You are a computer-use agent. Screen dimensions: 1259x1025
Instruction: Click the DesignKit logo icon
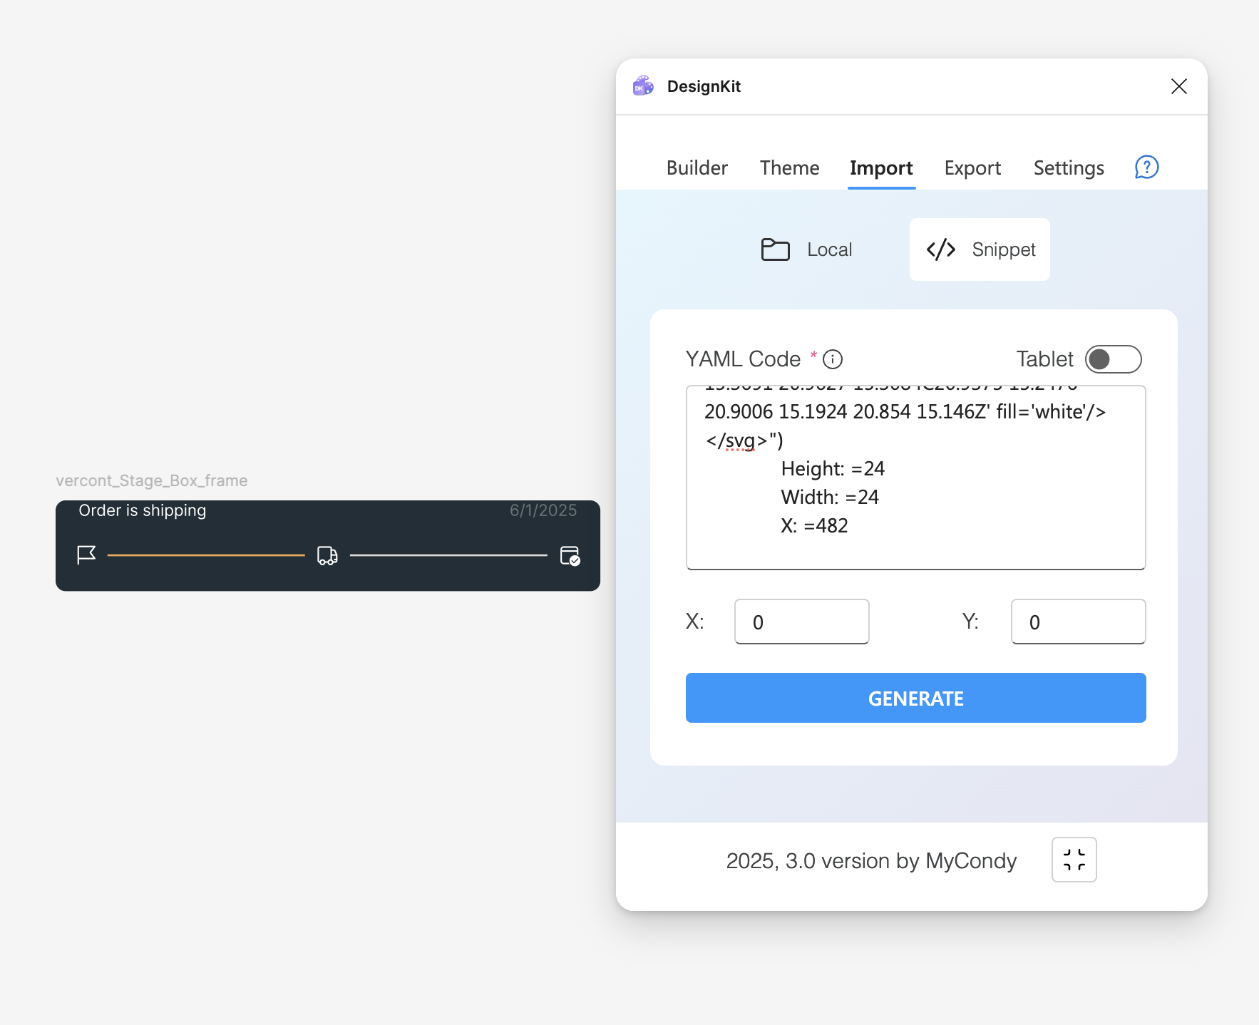point(643,86)
